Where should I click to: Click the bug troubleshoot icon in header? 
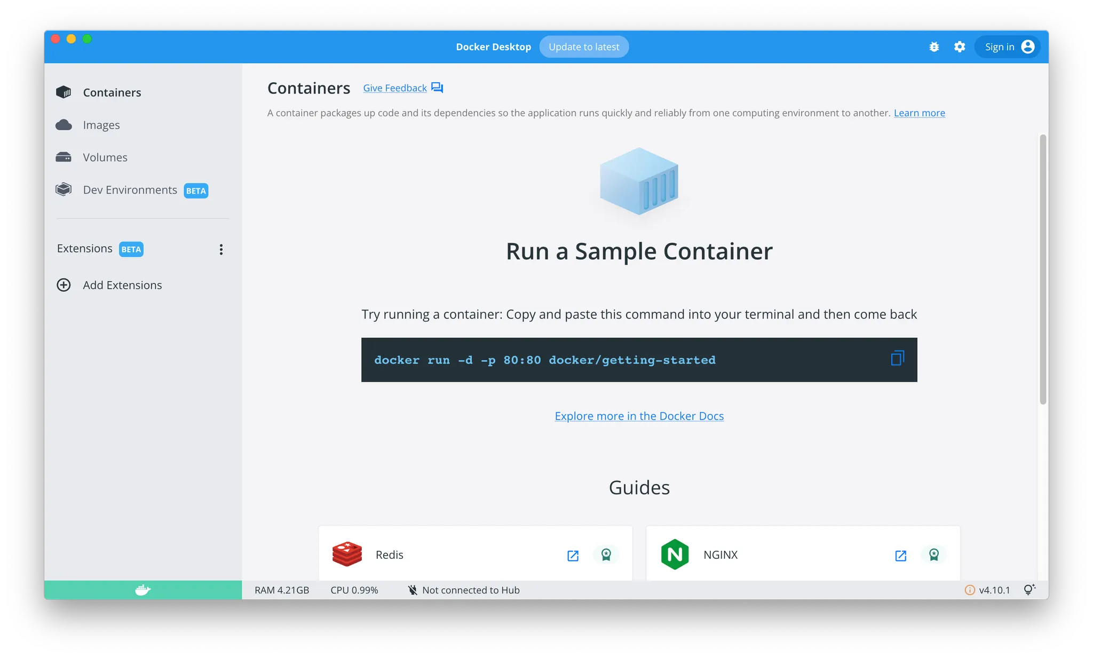[934, 47]
